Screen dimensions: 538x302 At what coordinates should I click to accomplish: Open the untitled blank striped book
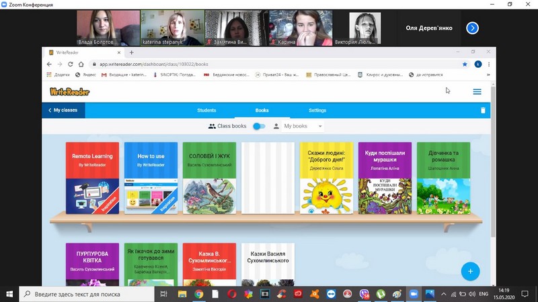[x=268, y=178]
